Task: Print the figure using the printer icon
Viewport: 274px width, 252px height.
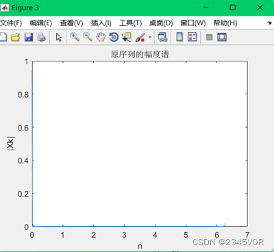Action: pos(42,37)
